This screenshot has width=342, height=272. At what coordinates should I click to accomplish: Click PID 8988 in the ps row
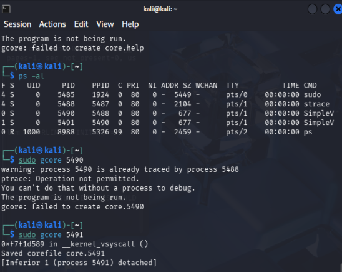coord(66,132)
